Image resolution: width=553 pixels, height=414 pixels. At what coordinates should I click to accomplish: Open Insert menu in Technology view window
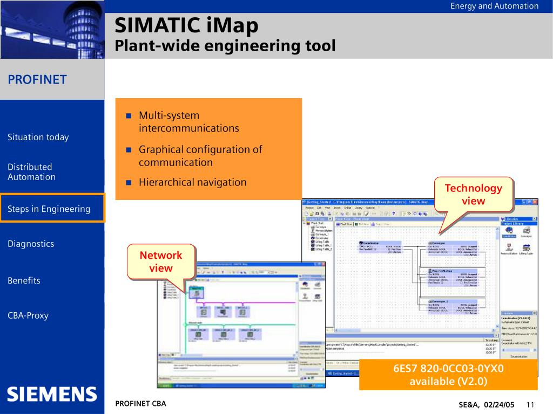(337, 208)
